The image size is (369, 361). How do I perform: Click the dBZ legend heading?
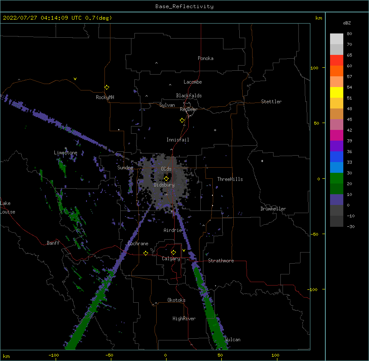click(x=347, y=23)
